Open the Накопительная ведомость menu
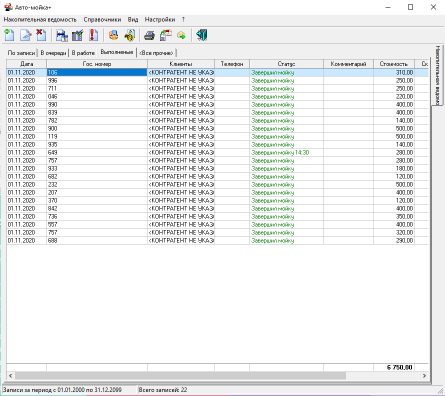445x396 pixels. pyautogui.click(x=40, y=19)
